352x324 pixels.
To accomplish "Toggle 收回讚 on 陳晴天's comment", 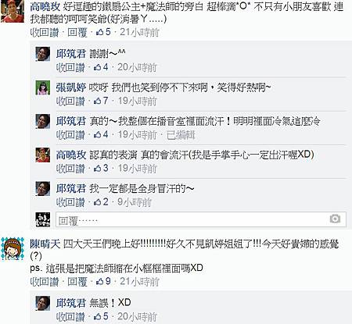I will click(x=45, y=282).
